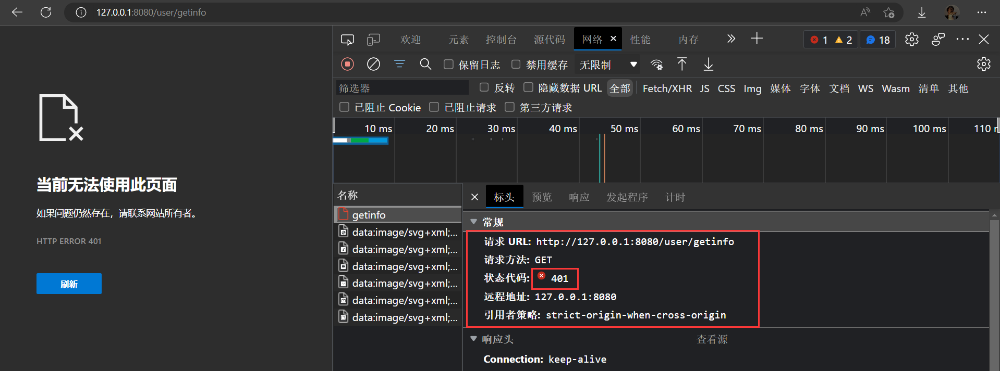Check 第三方请求 checkbox

click(509, 107)
